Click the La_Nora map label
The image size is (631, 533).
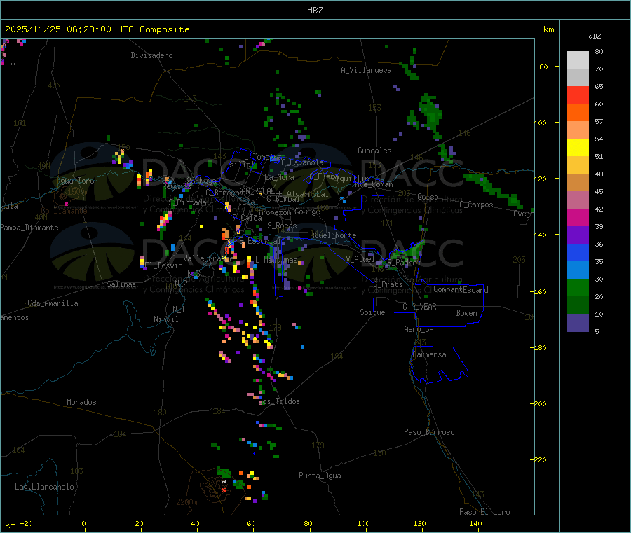click(x=280, y=177)
